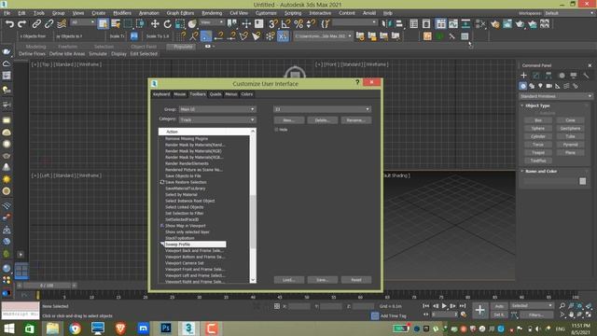
Task: Switch to the Quads tab
Action: [x=215, y=94]
